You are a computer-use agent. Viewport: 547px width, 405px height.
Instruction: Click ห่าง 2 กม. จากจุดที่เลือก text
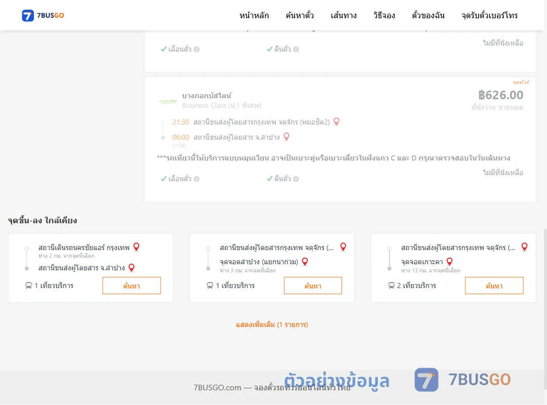66,256
